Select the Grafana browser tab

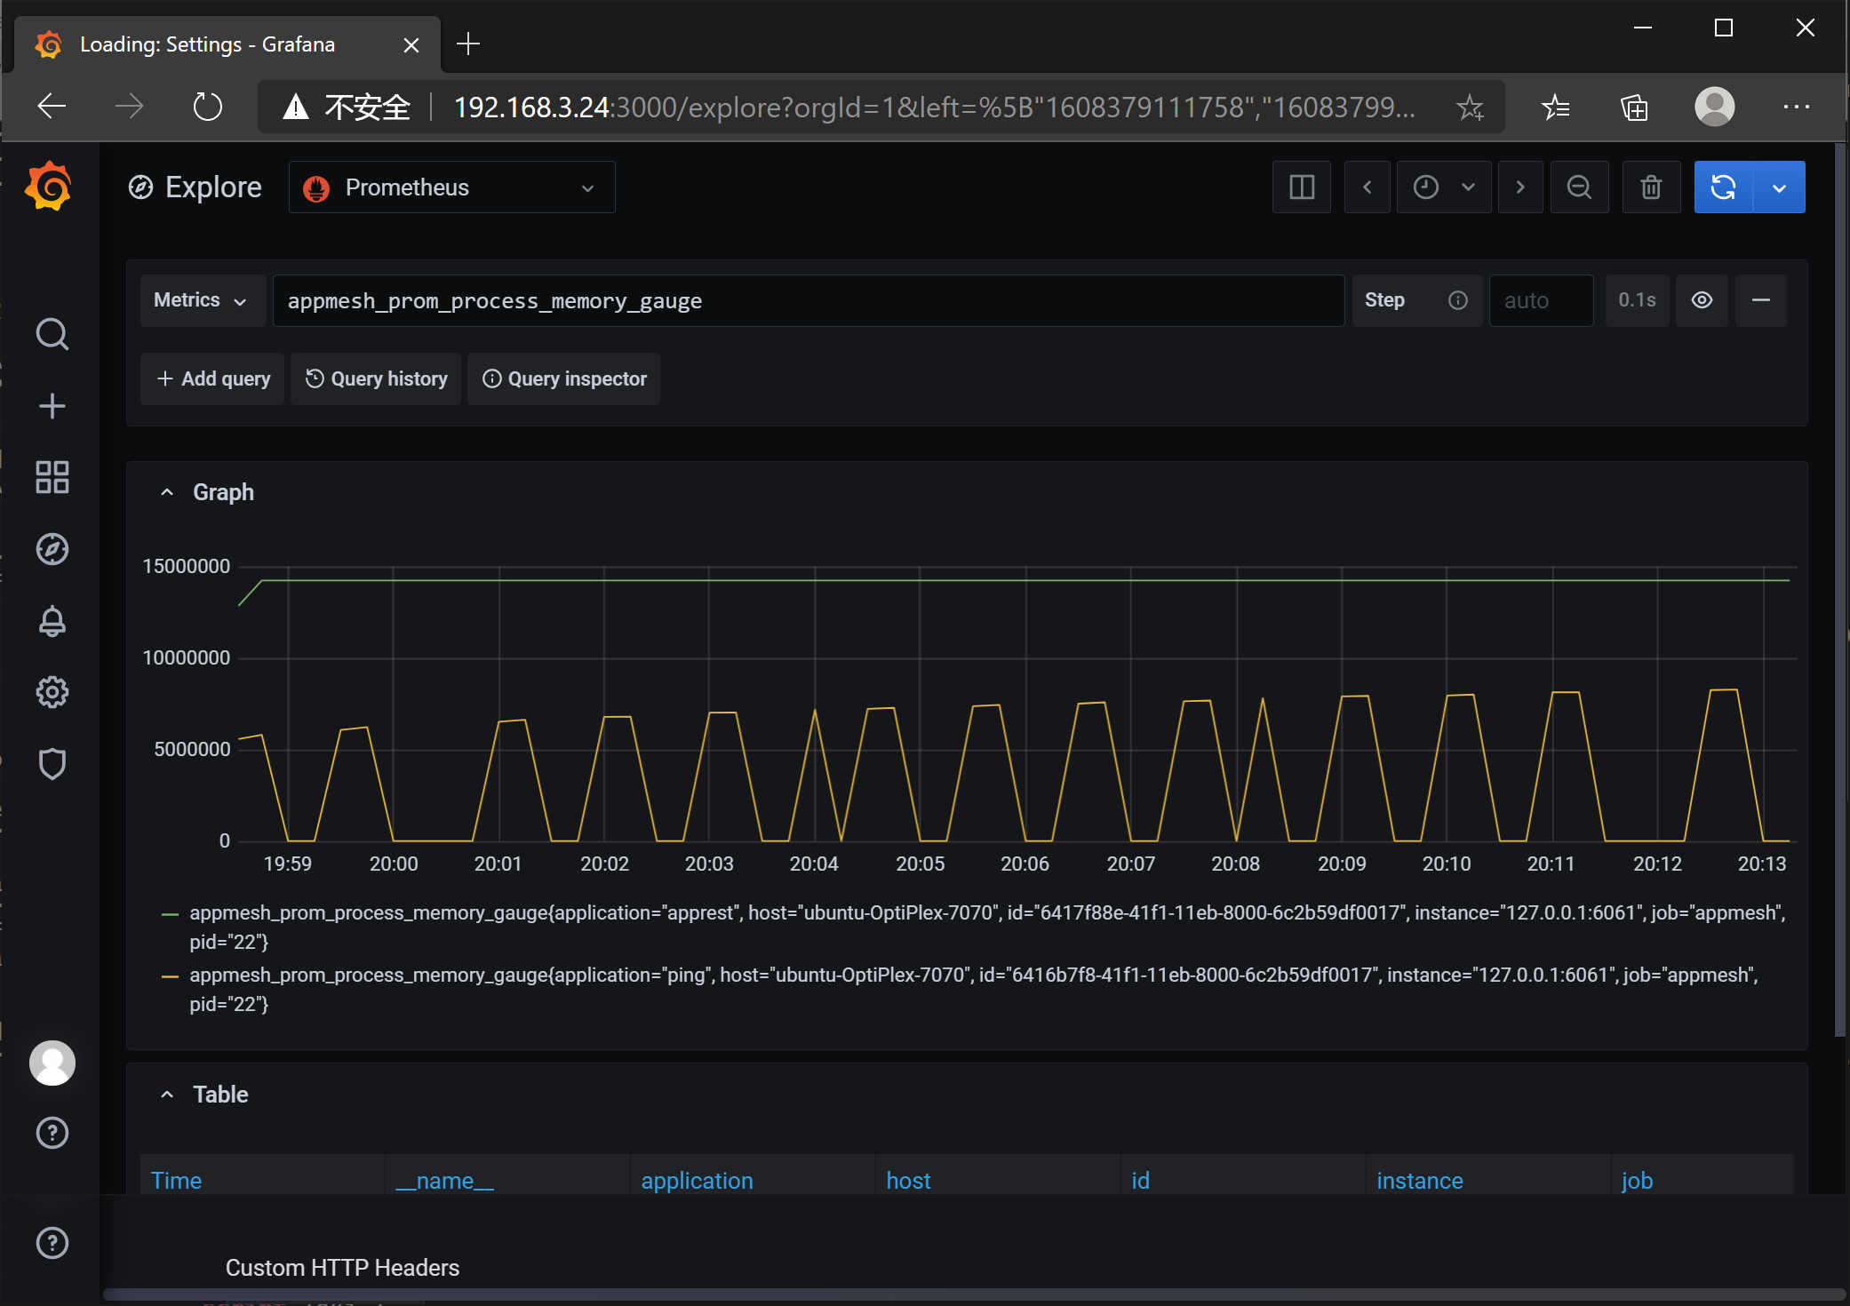[209, 44]
